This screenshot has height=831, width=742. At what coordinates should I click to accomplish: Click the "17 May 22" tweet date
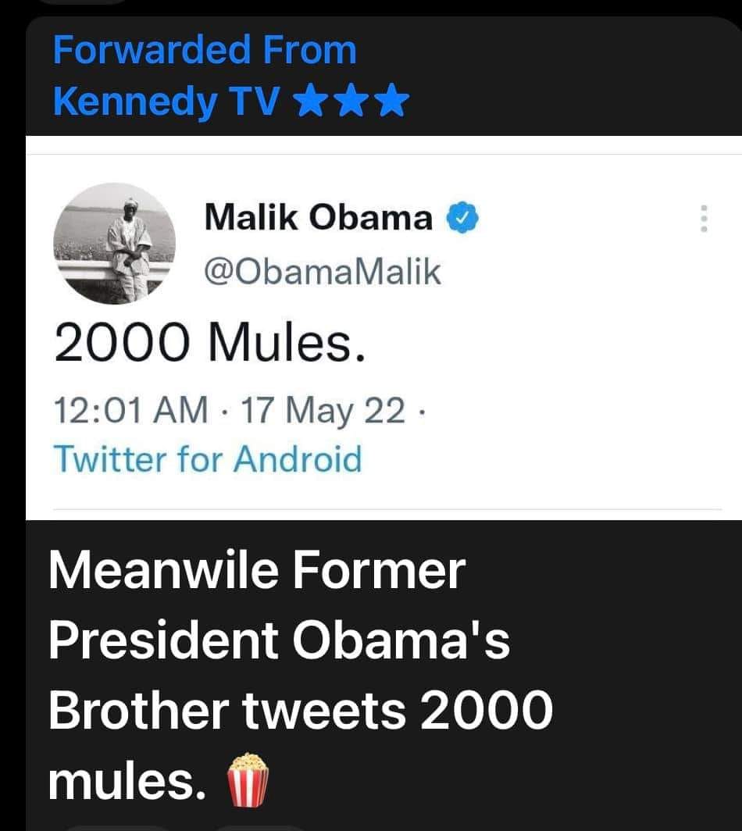(x=323, y=409)
